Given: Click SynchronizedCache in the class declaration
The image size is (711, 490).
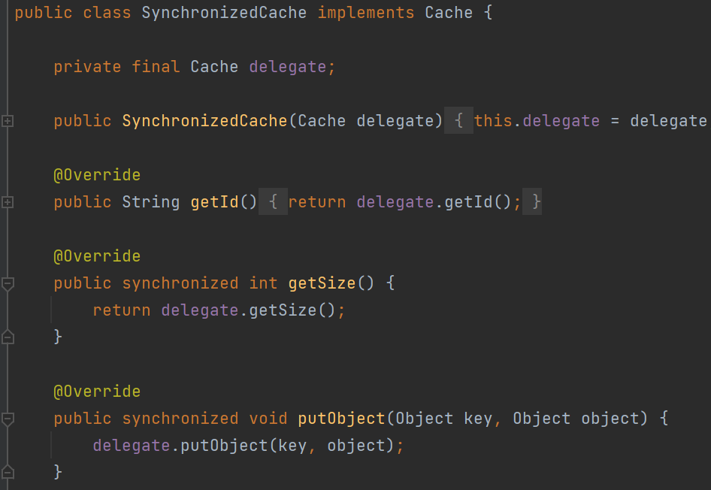Looking at the screenshot, I should [224, 13].
